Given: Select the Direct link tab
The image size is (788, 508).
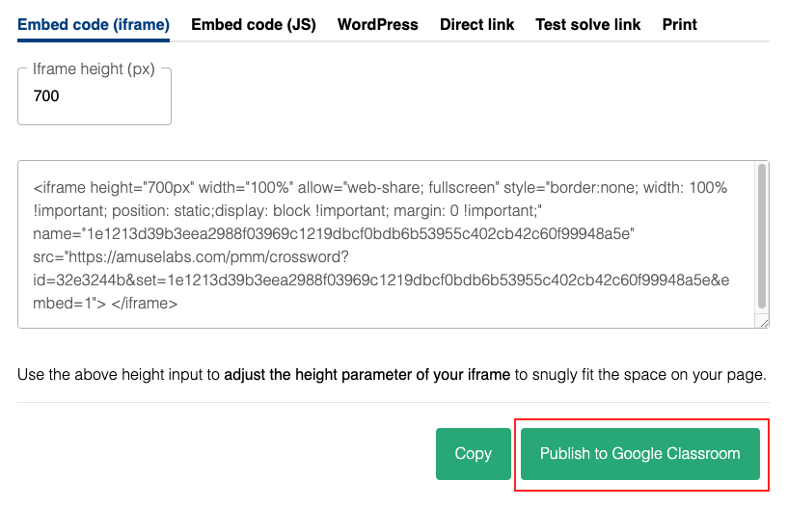Looking at the screenshot, I should coord(476,25).
